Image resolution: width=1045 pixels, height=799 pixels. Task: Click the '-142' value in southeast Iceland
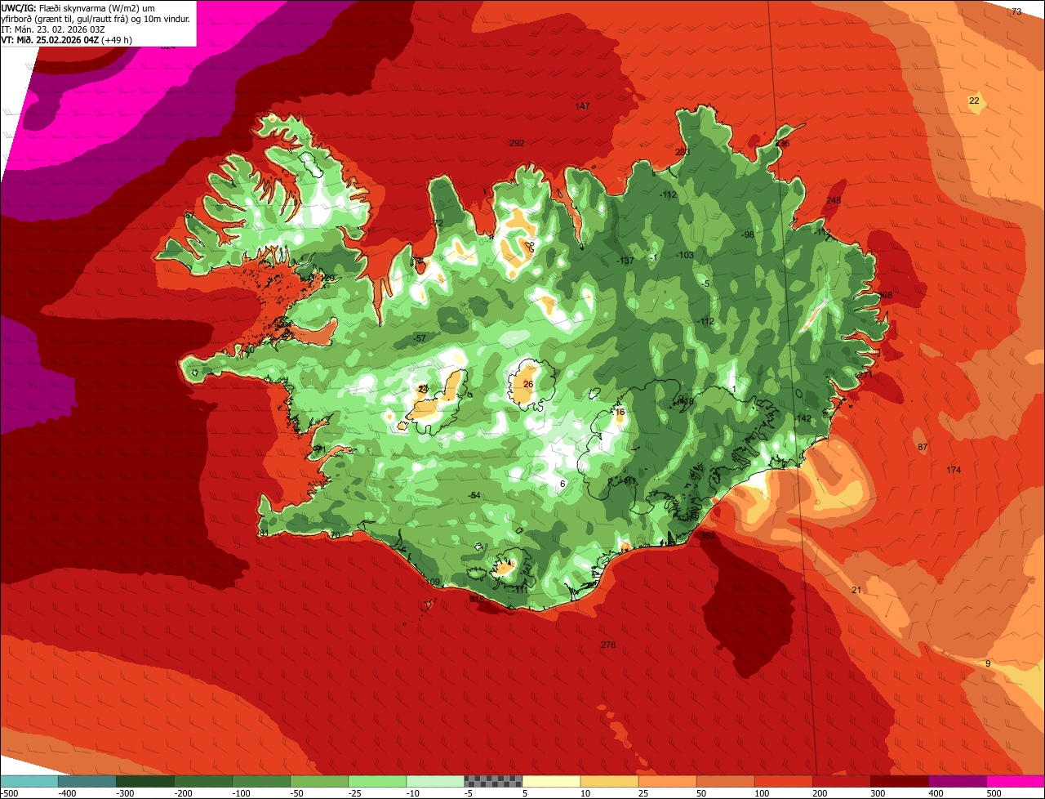tap(803, 418)
